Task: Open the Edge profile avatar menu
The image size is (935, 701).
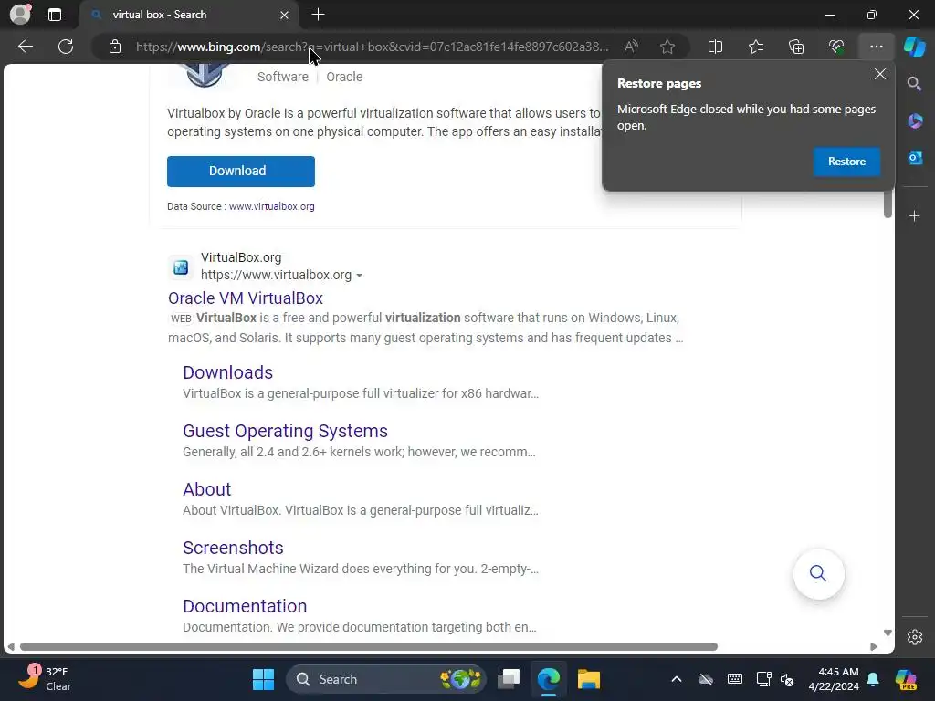Action: pyautogui.click(x=20, y=15)
